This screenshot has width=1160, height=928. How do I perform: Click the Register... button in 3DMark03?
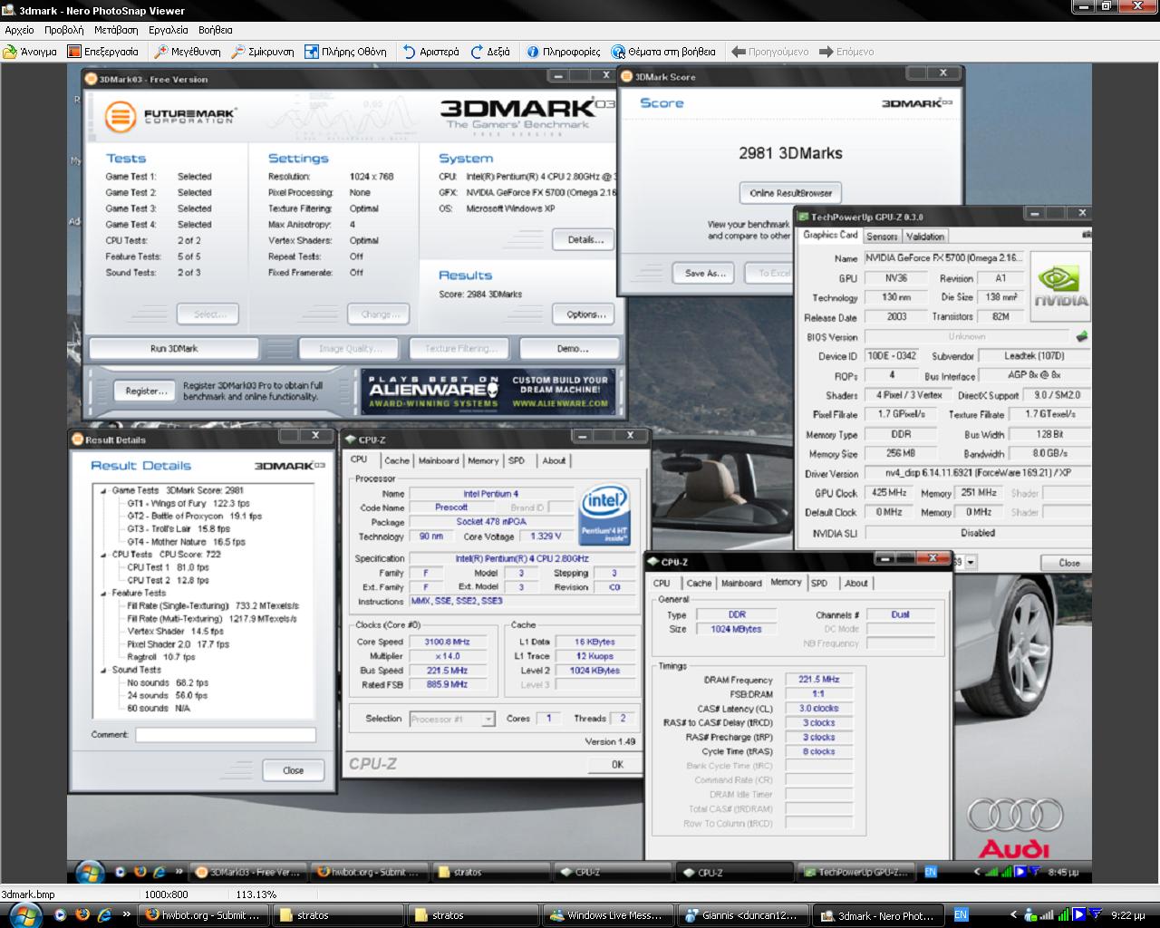tap(146, 391)
